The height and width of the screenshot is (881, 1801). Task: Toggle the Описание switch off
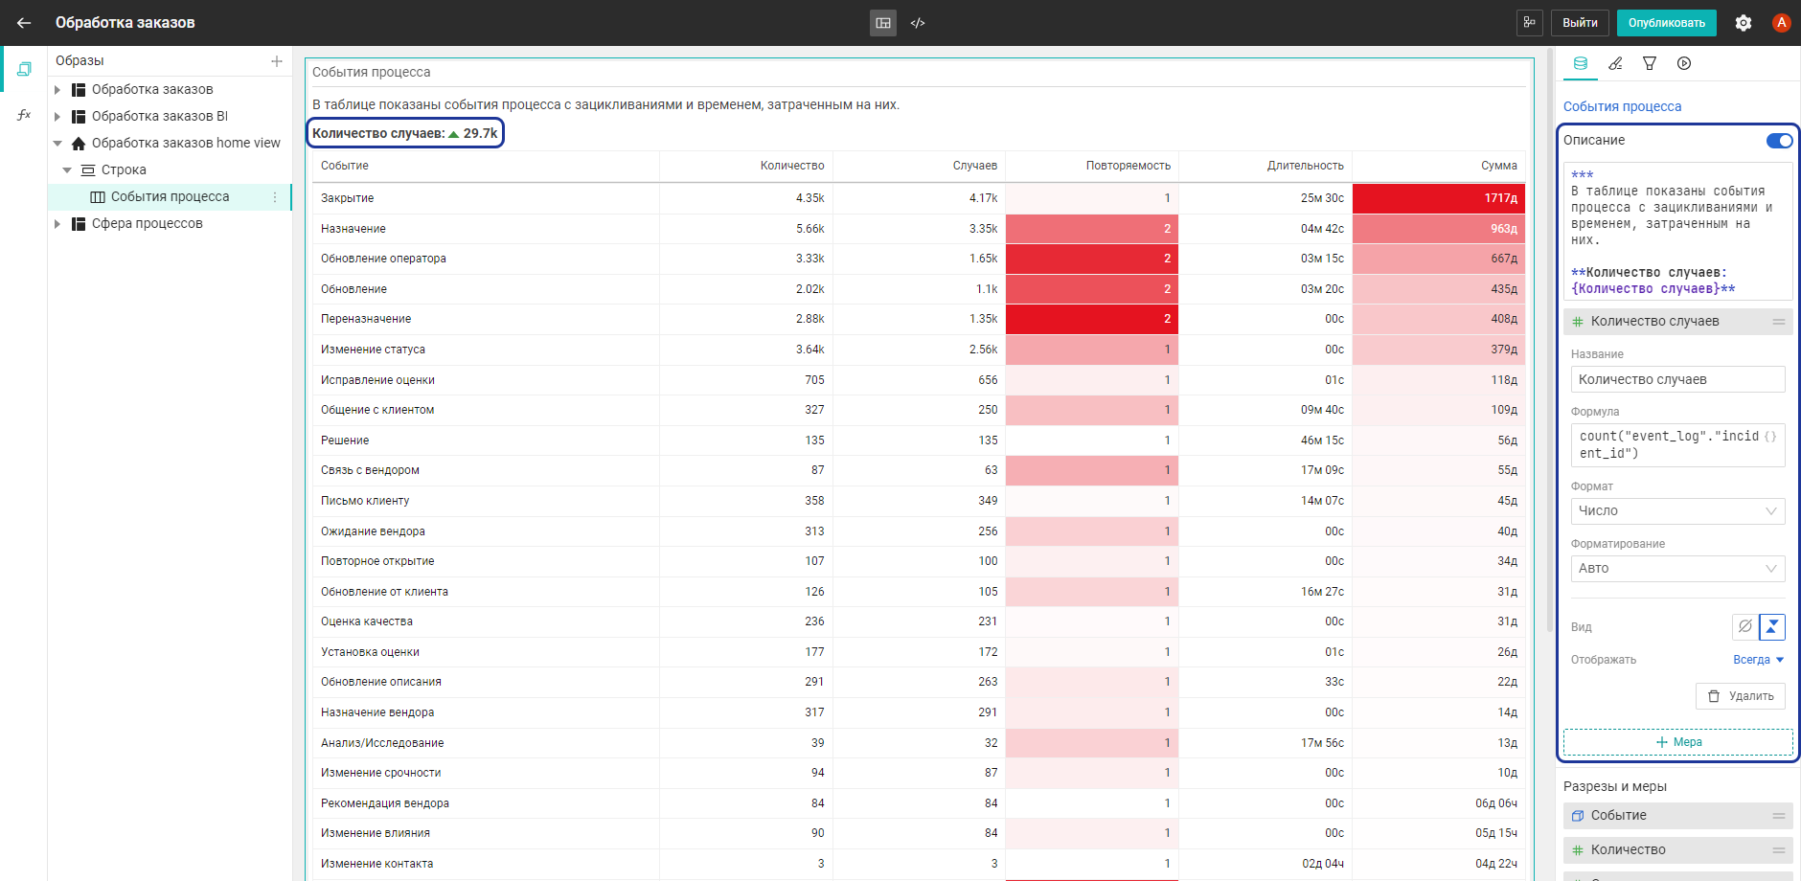click(x=1779, y=141)
